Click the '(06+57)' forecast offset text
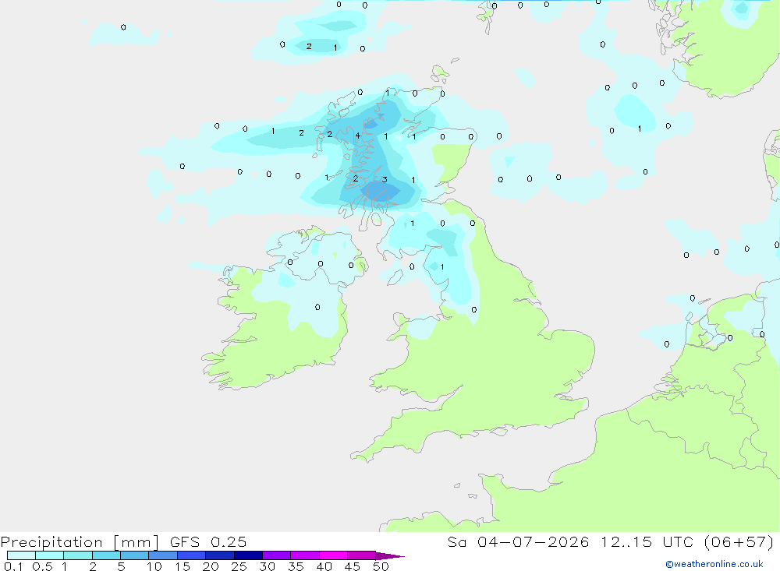This screenshot has height=571, width=780. 739,541
